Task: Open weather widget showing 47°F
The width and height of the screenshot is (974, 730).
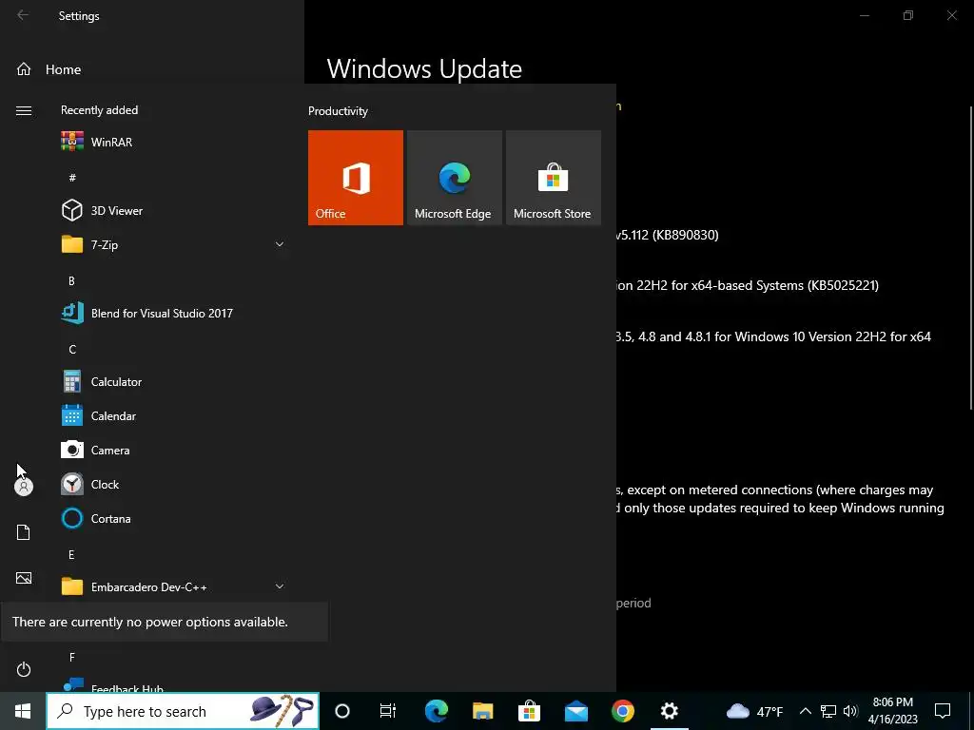Action: (754, 711)
